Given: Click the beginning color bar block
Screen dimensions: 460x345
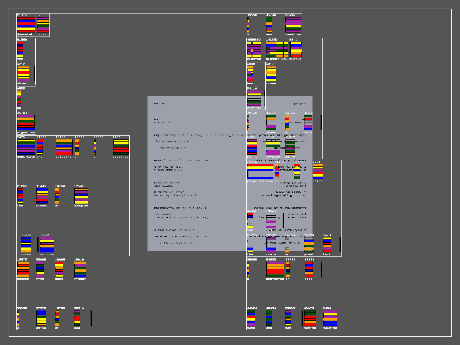Looking at the screenshot, I should pyautogui.click(x=275, y=269).
